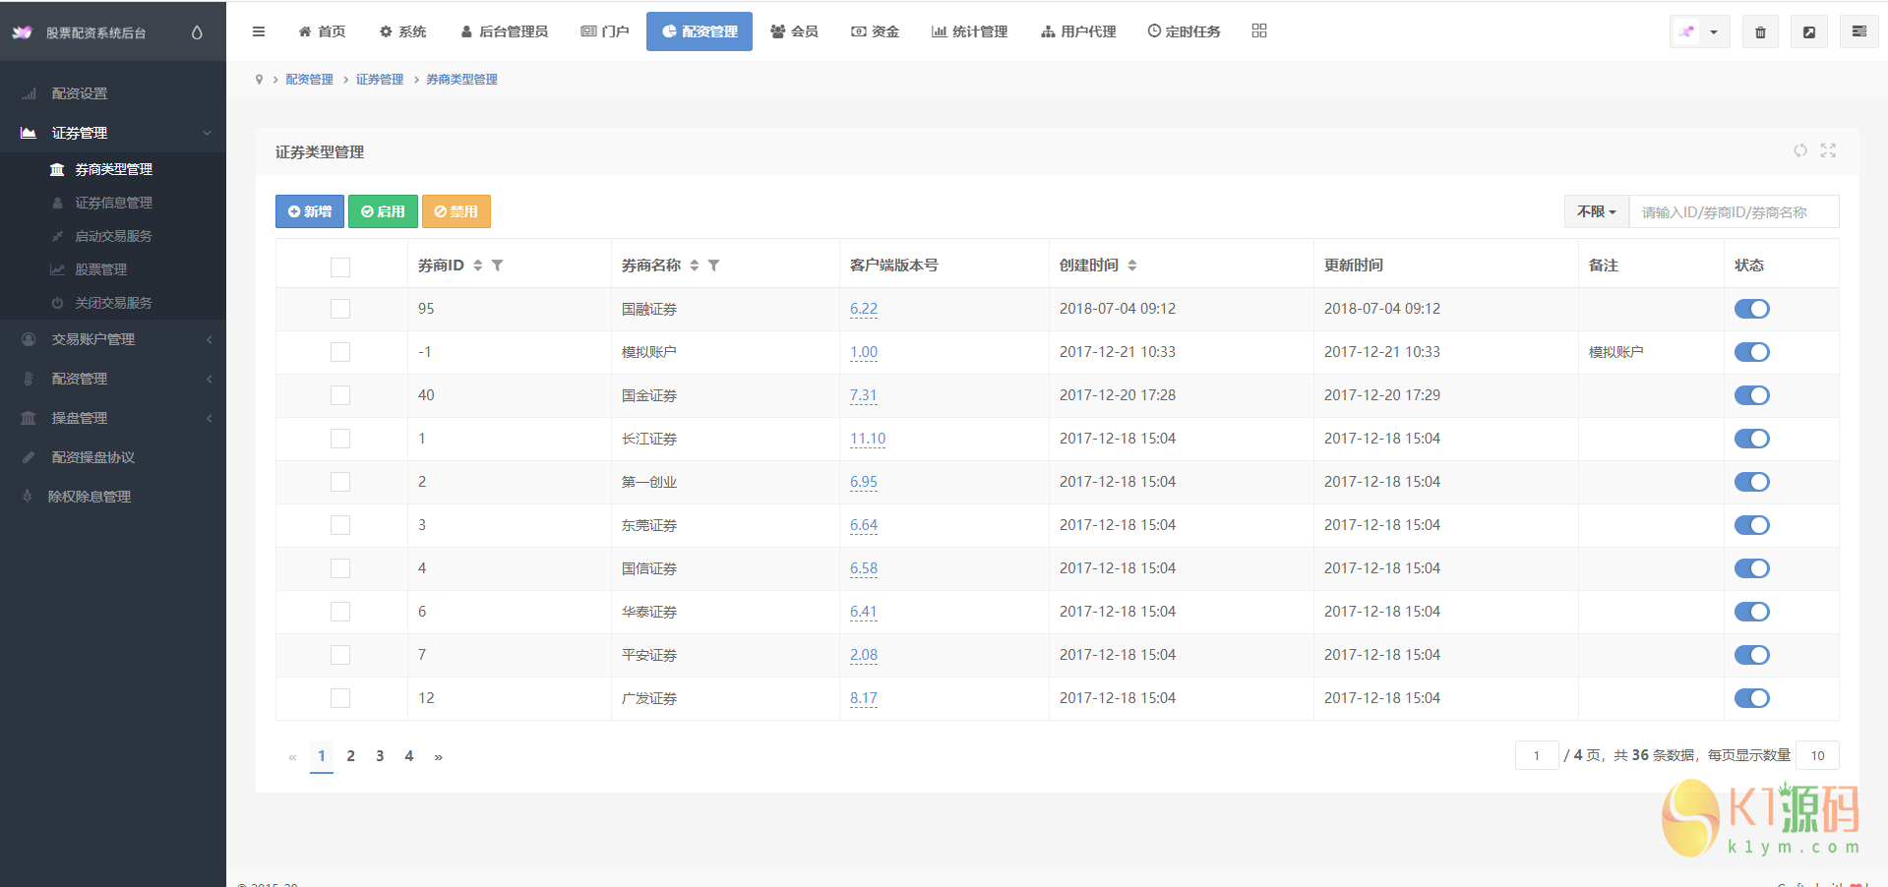
Task: Open the 会员 top menu
Action: coord(794,31)
